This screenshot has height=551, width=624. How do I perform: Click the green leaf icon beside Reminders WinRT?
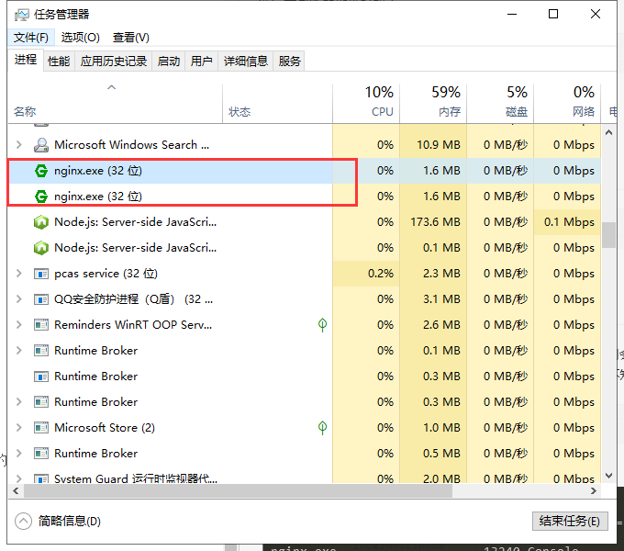[x=322, y=325]
